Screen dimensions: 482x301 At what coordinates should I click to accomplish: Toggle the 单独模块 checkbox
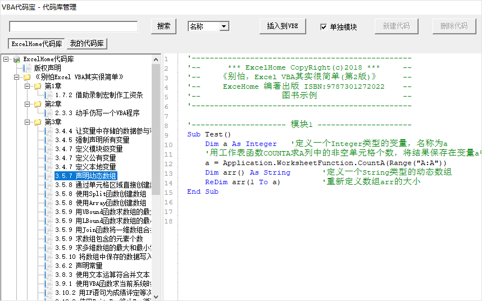click(x=324, y=27)
